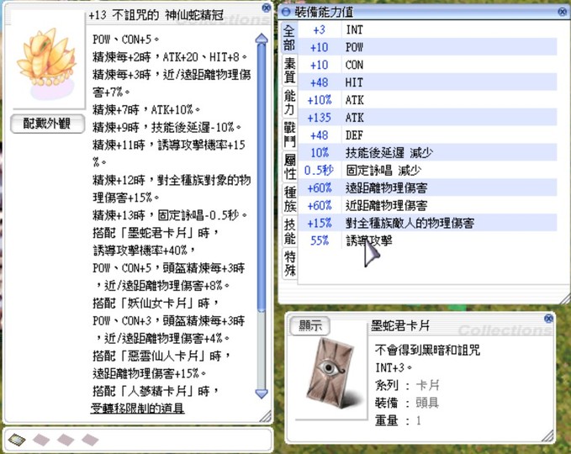Select the filled first card slot icon
The width and height of the screenshot is (571, 454).
(18, 439)
